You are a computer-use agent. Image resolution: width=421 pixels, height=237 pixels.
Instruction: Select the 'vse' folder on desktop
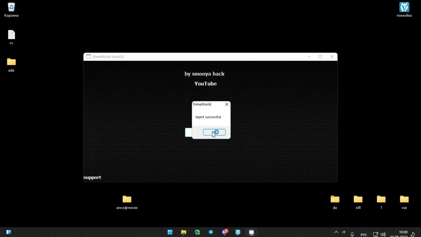coord(404,202)
